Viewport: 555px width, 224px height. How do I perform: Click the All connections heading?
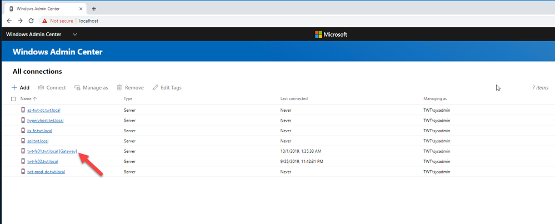coord(37,72)
